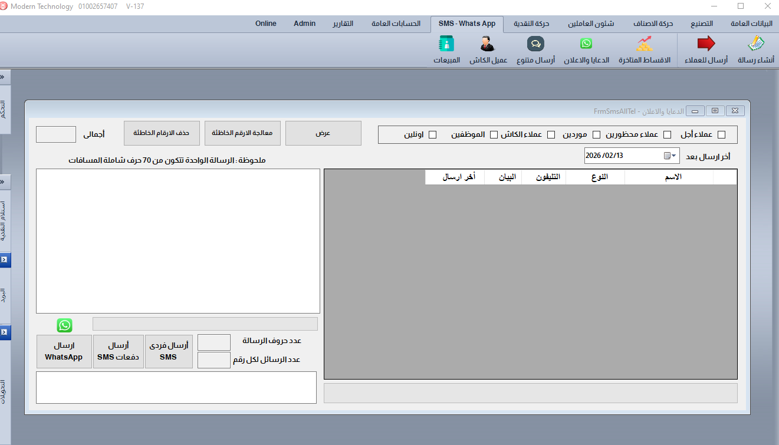Click the ارسال WhatsApp send button
Viewport: 779px width, 445px height.
click(64, 352)
